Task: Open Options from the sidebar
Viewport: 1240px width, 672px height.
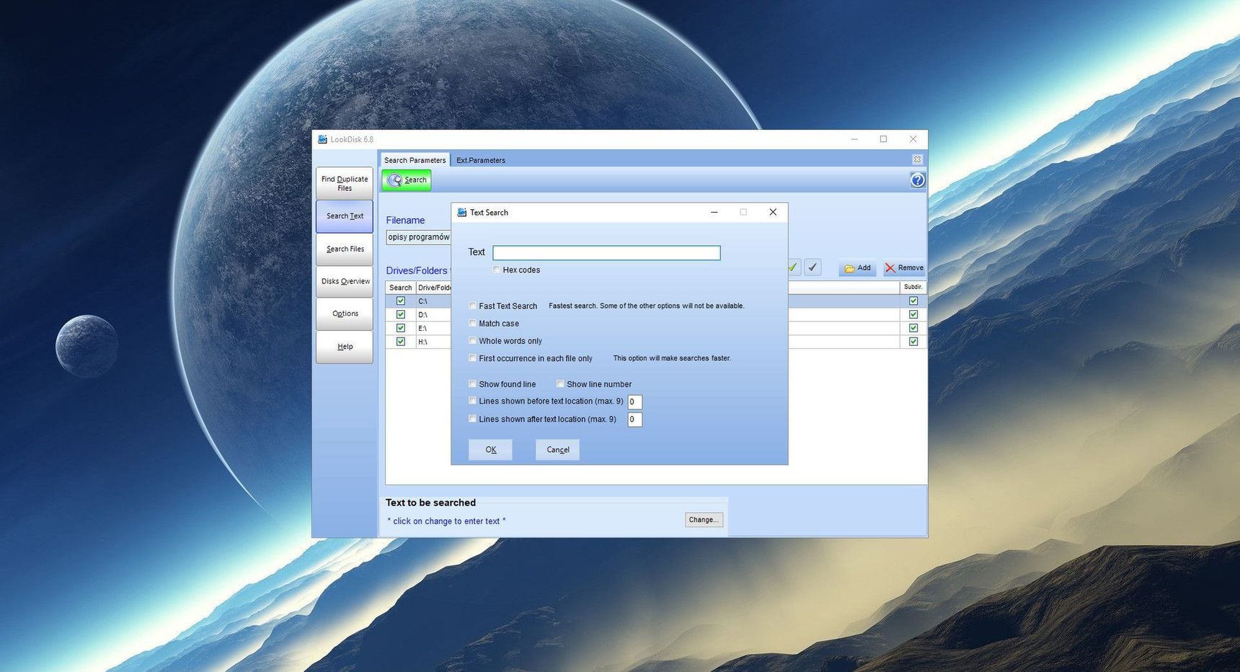Action: coord(345,314)
